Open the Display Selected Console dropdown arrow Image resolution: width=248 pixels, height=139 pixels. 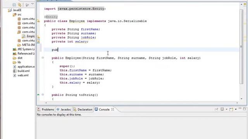[226, 109]
